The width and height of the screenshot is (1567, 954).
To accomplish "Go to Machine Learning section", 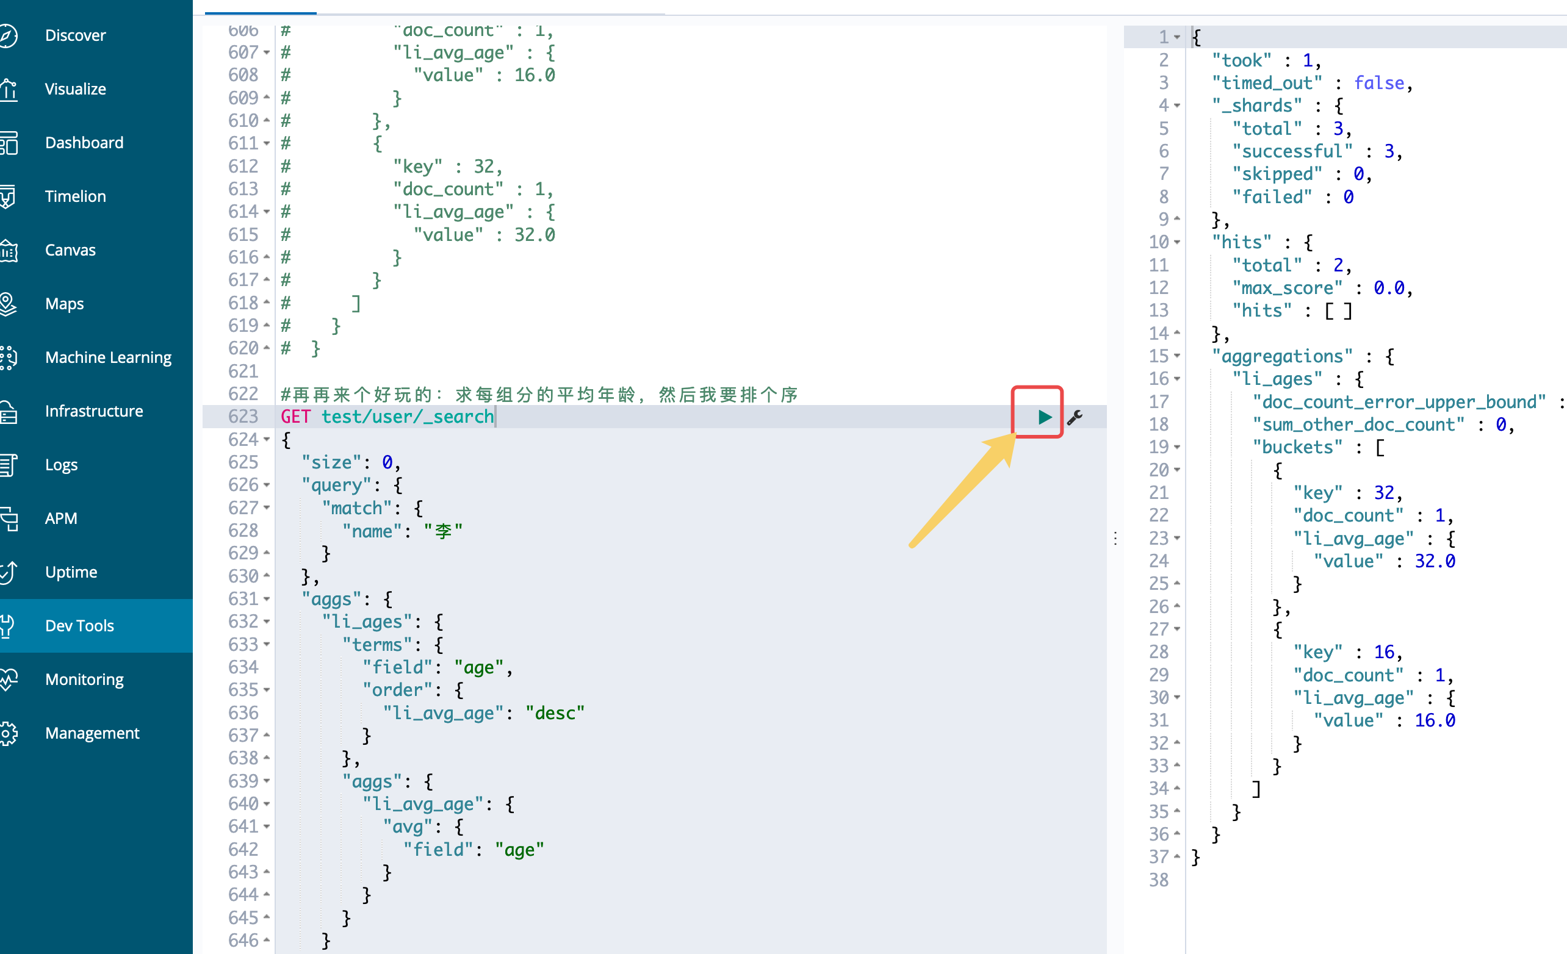I will 108,357.
